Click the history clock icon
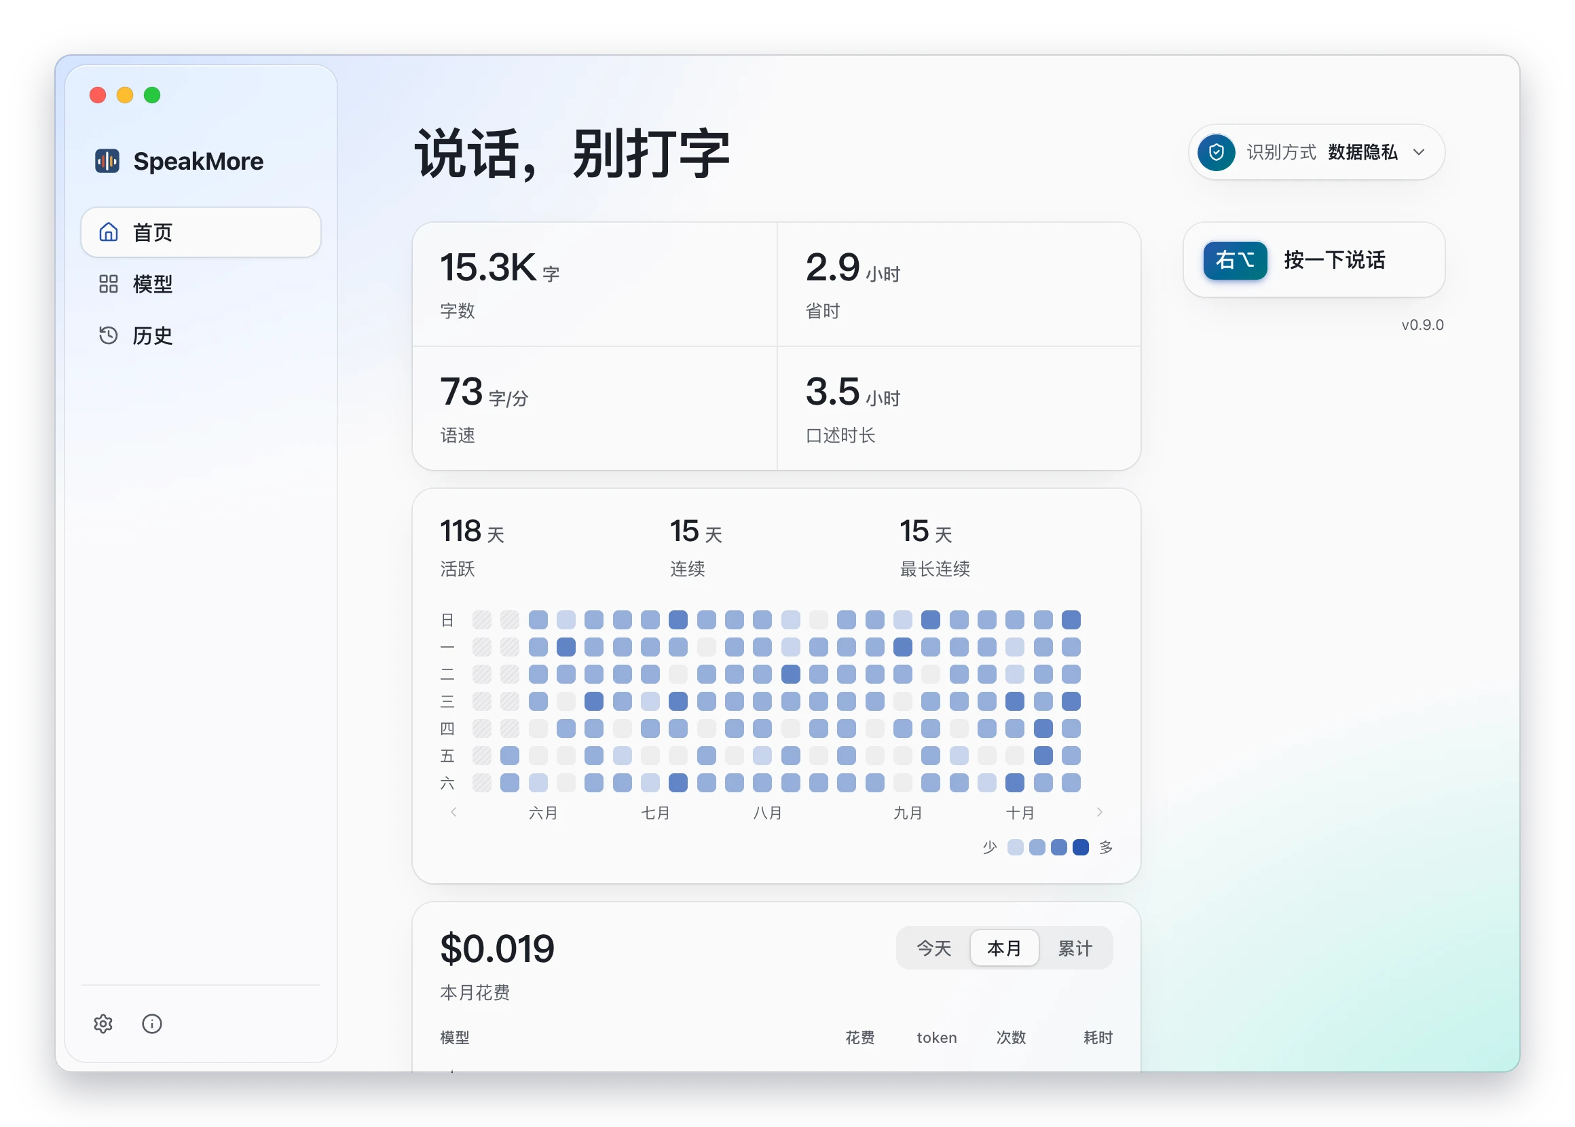This screenshot has height=1127, width=1575. [108, 335]
